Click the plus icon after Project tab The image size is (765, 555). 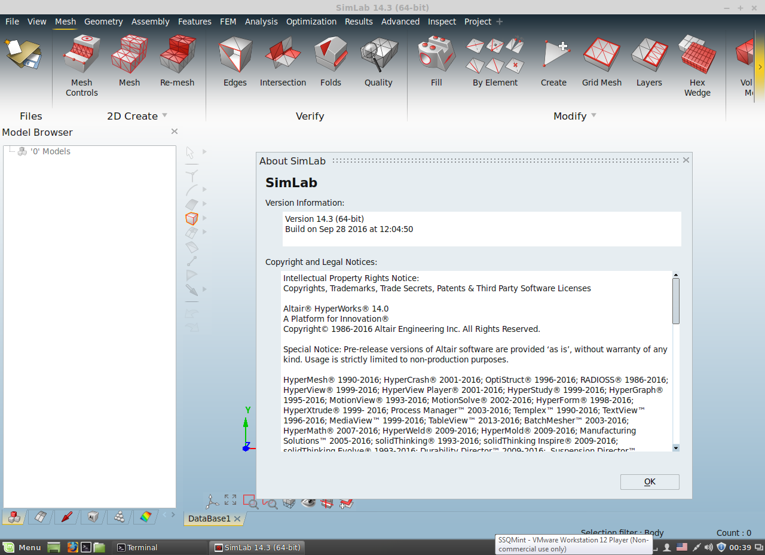pyautogui.click(x=500, y=22)
